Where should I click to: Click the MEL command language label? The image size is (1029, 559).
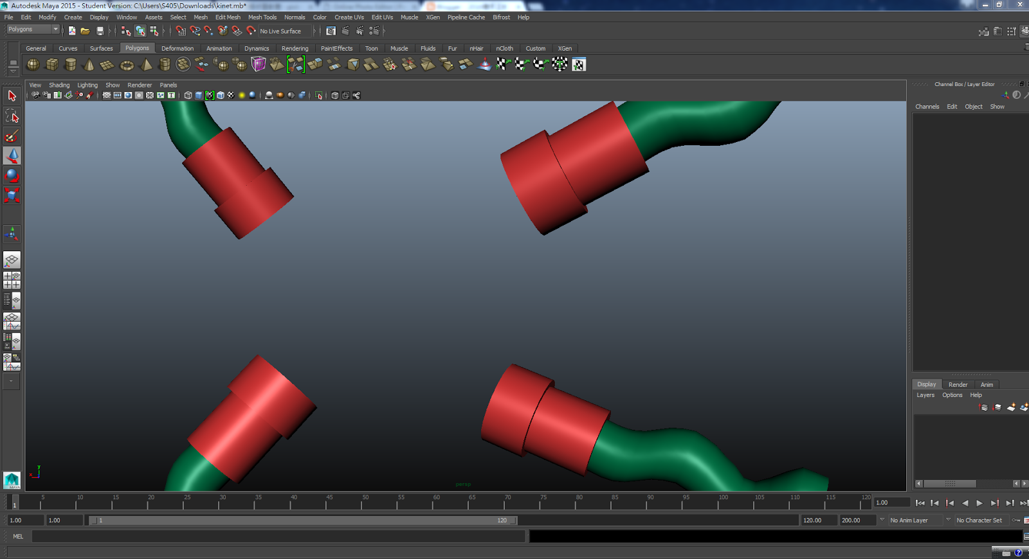tap(18, 537)
